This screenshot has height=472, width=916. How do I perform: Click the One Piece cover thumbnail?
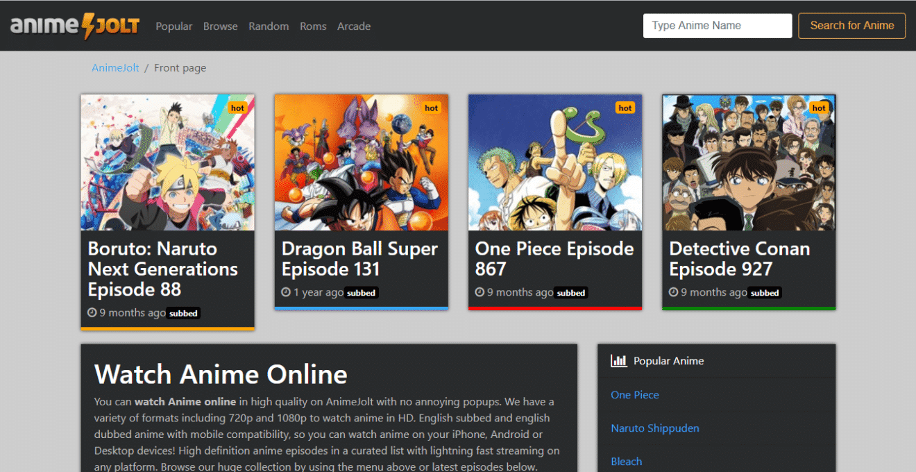[555, 162]
